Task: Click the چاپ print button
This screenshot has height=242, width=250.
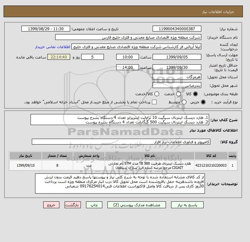Action: tap(94, 205)
